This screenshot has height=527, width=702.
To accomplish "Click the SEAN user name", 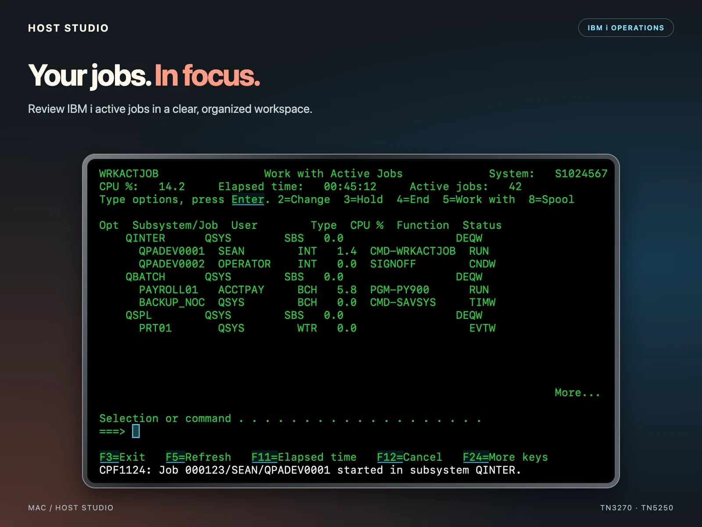I will click(x=231, y=251).
